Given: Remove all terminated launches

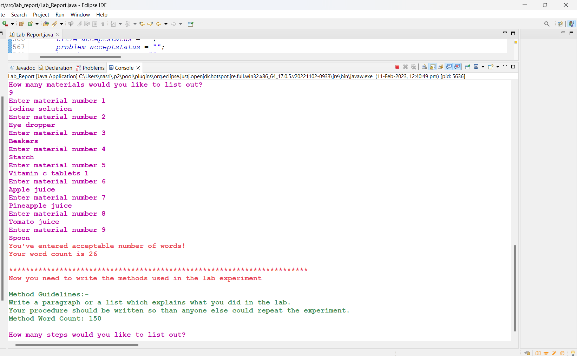Looking at the screenshot, I should [x=413, y=67].
